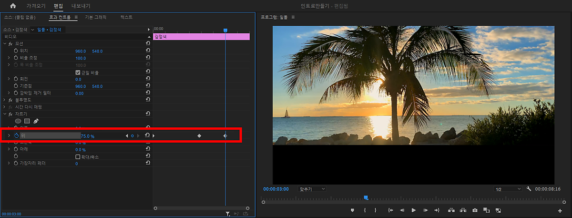The width and height of the screenshot is (572, 218).
Task: Switch to the 내보내기 tab
Action: [81, 6]
